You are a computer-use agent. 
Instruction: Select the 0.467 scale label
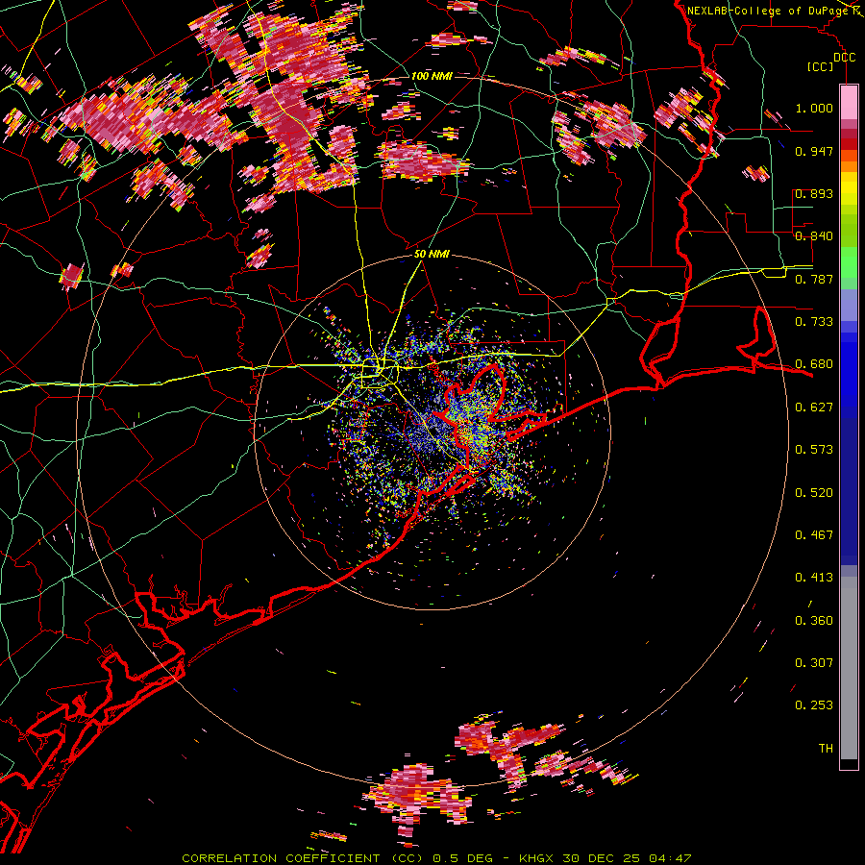coord(814,535)
